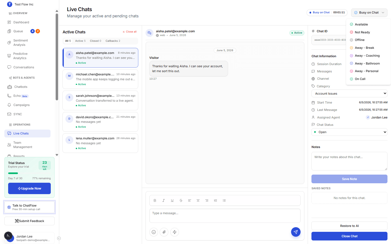Click Restore to AI button

click(x=349, y=226)
